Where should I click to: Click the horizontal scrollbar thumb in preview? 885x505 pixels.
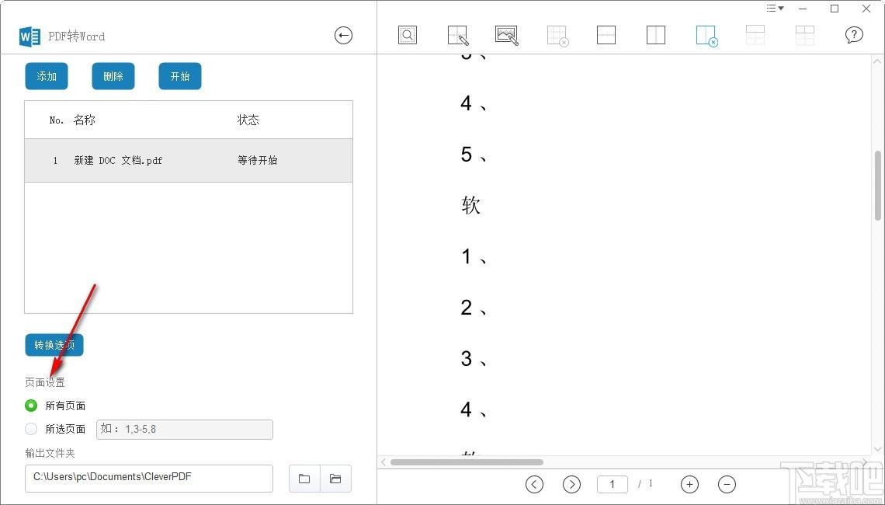point(467,462)
